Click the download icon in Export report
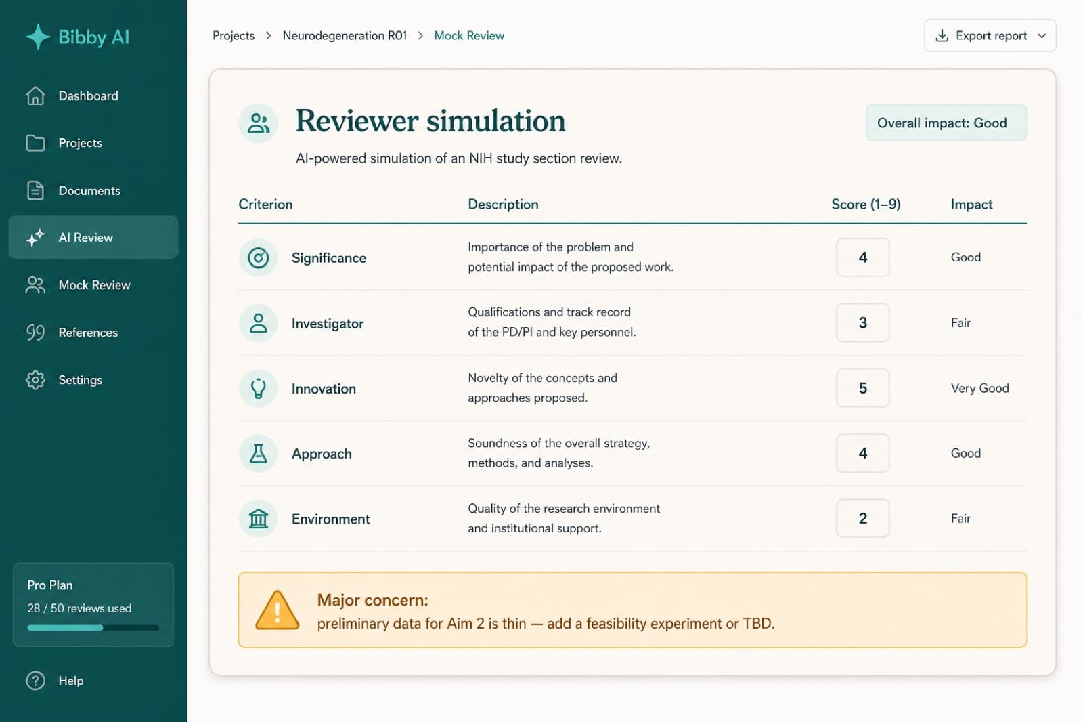 [x=942, y=35]
